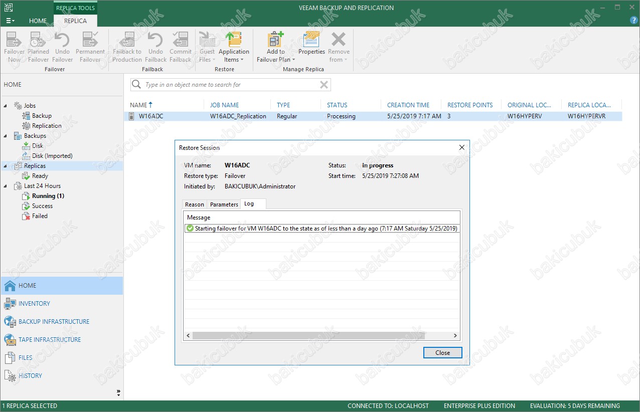Select Success in Last 24 Hours
Image resolution: width=640 pixels, height=412 pixels.
coord(42,206)
